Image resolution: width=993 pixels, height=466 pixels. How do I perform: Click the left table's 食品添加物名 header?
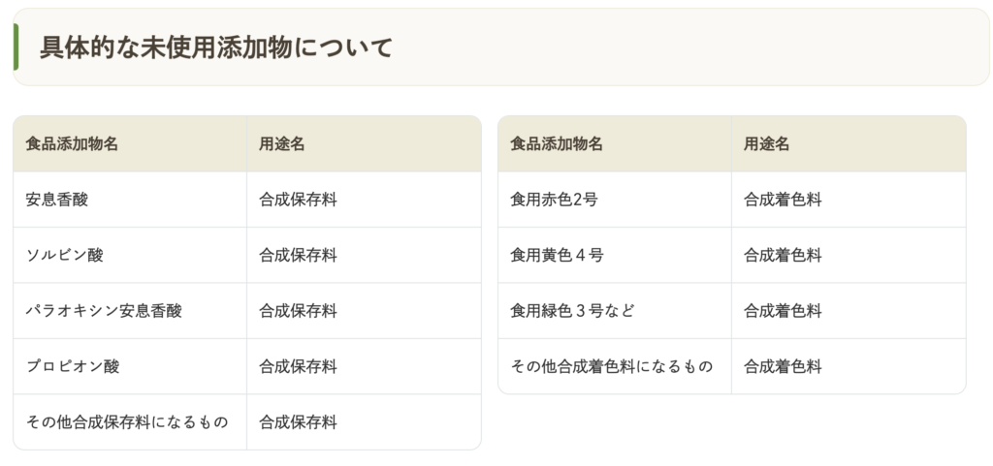pyautogui.click(x=72, y=144)
